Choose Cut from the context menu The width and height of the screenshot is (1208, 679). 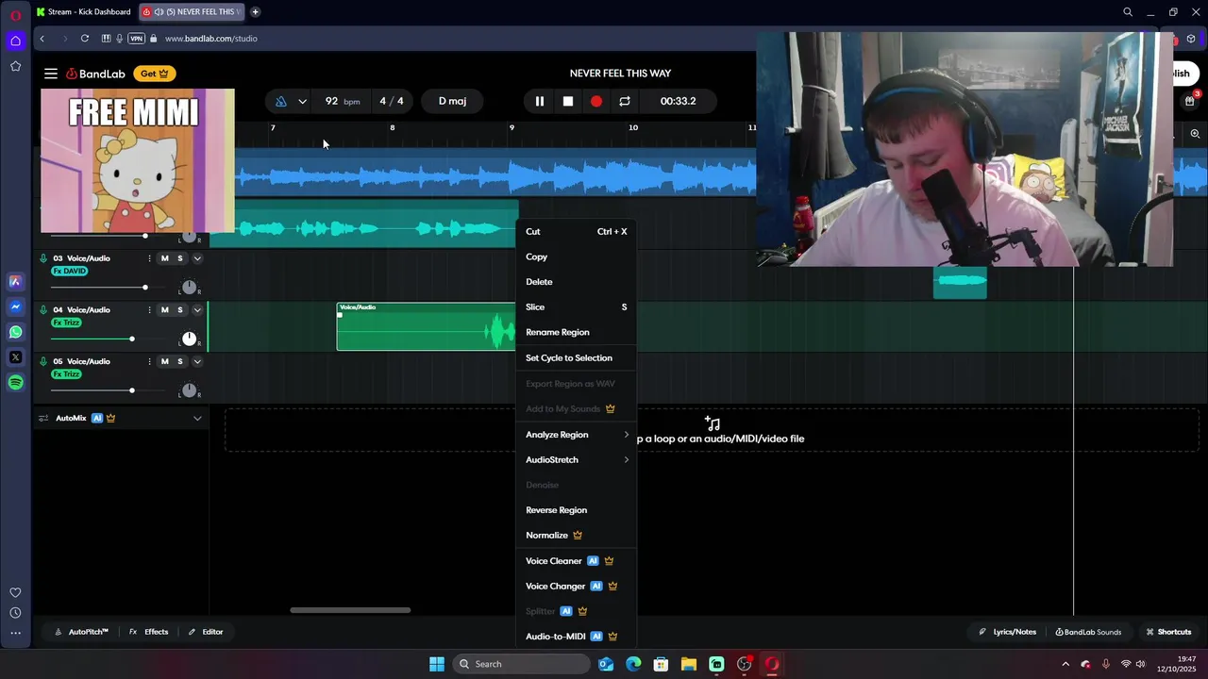coord(576,231)
